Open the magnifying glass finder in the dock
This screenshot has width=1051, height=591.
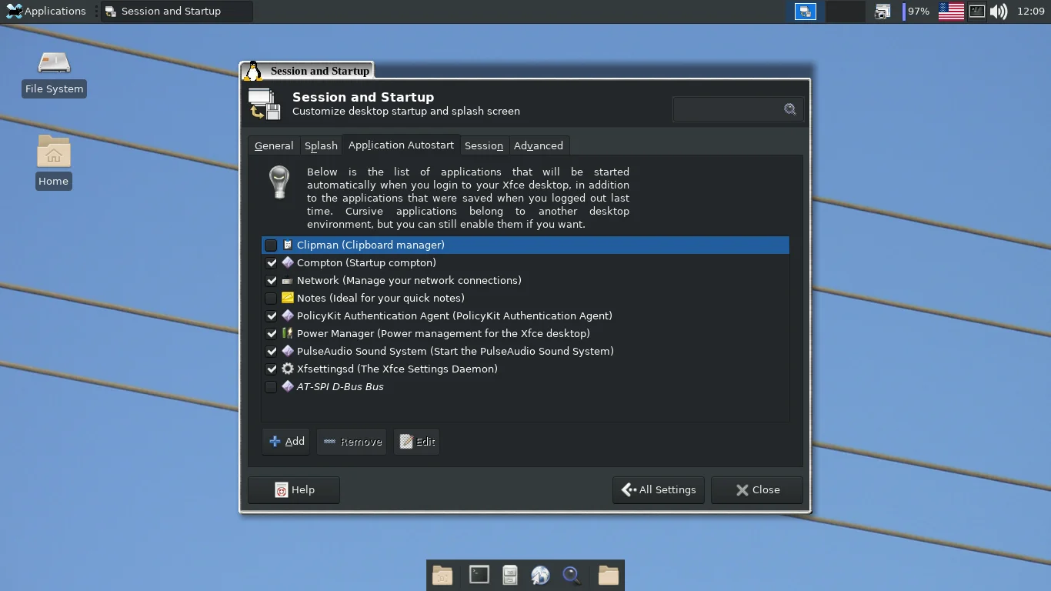[x=572, y=575]
